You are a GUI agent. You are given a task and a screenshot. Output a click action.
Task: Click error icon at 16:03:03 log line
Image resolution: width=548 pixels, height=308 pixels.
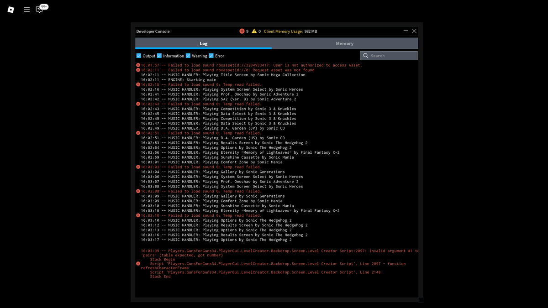pos(138,167)
